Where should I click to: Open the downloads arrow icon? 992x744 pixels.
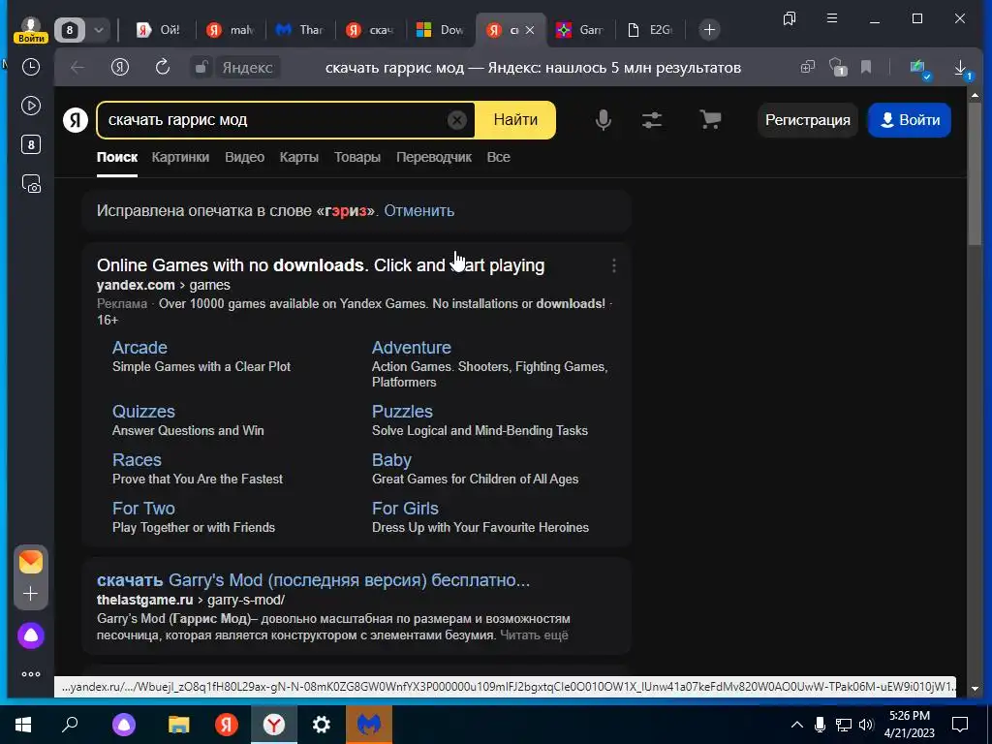tap(960, 67)
